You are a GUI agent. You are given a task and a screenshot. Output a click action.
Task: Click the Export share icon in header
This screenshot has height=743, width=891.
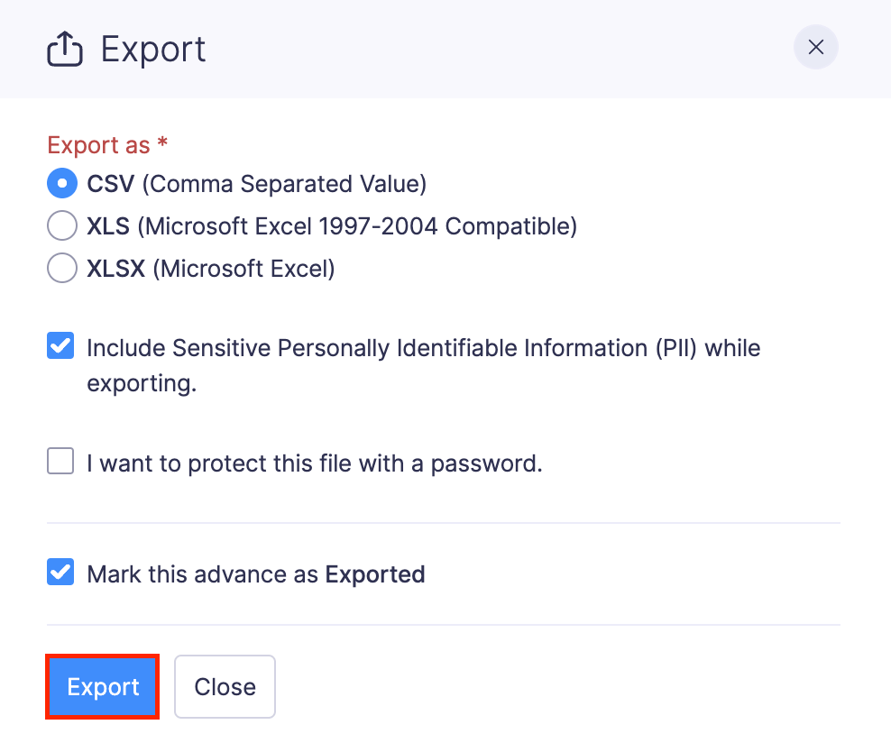(63, 48)
